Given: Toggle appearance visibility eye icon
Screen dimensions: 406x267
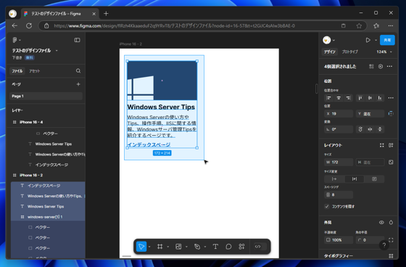Looking at the screenshot, I should pos(381,223).
